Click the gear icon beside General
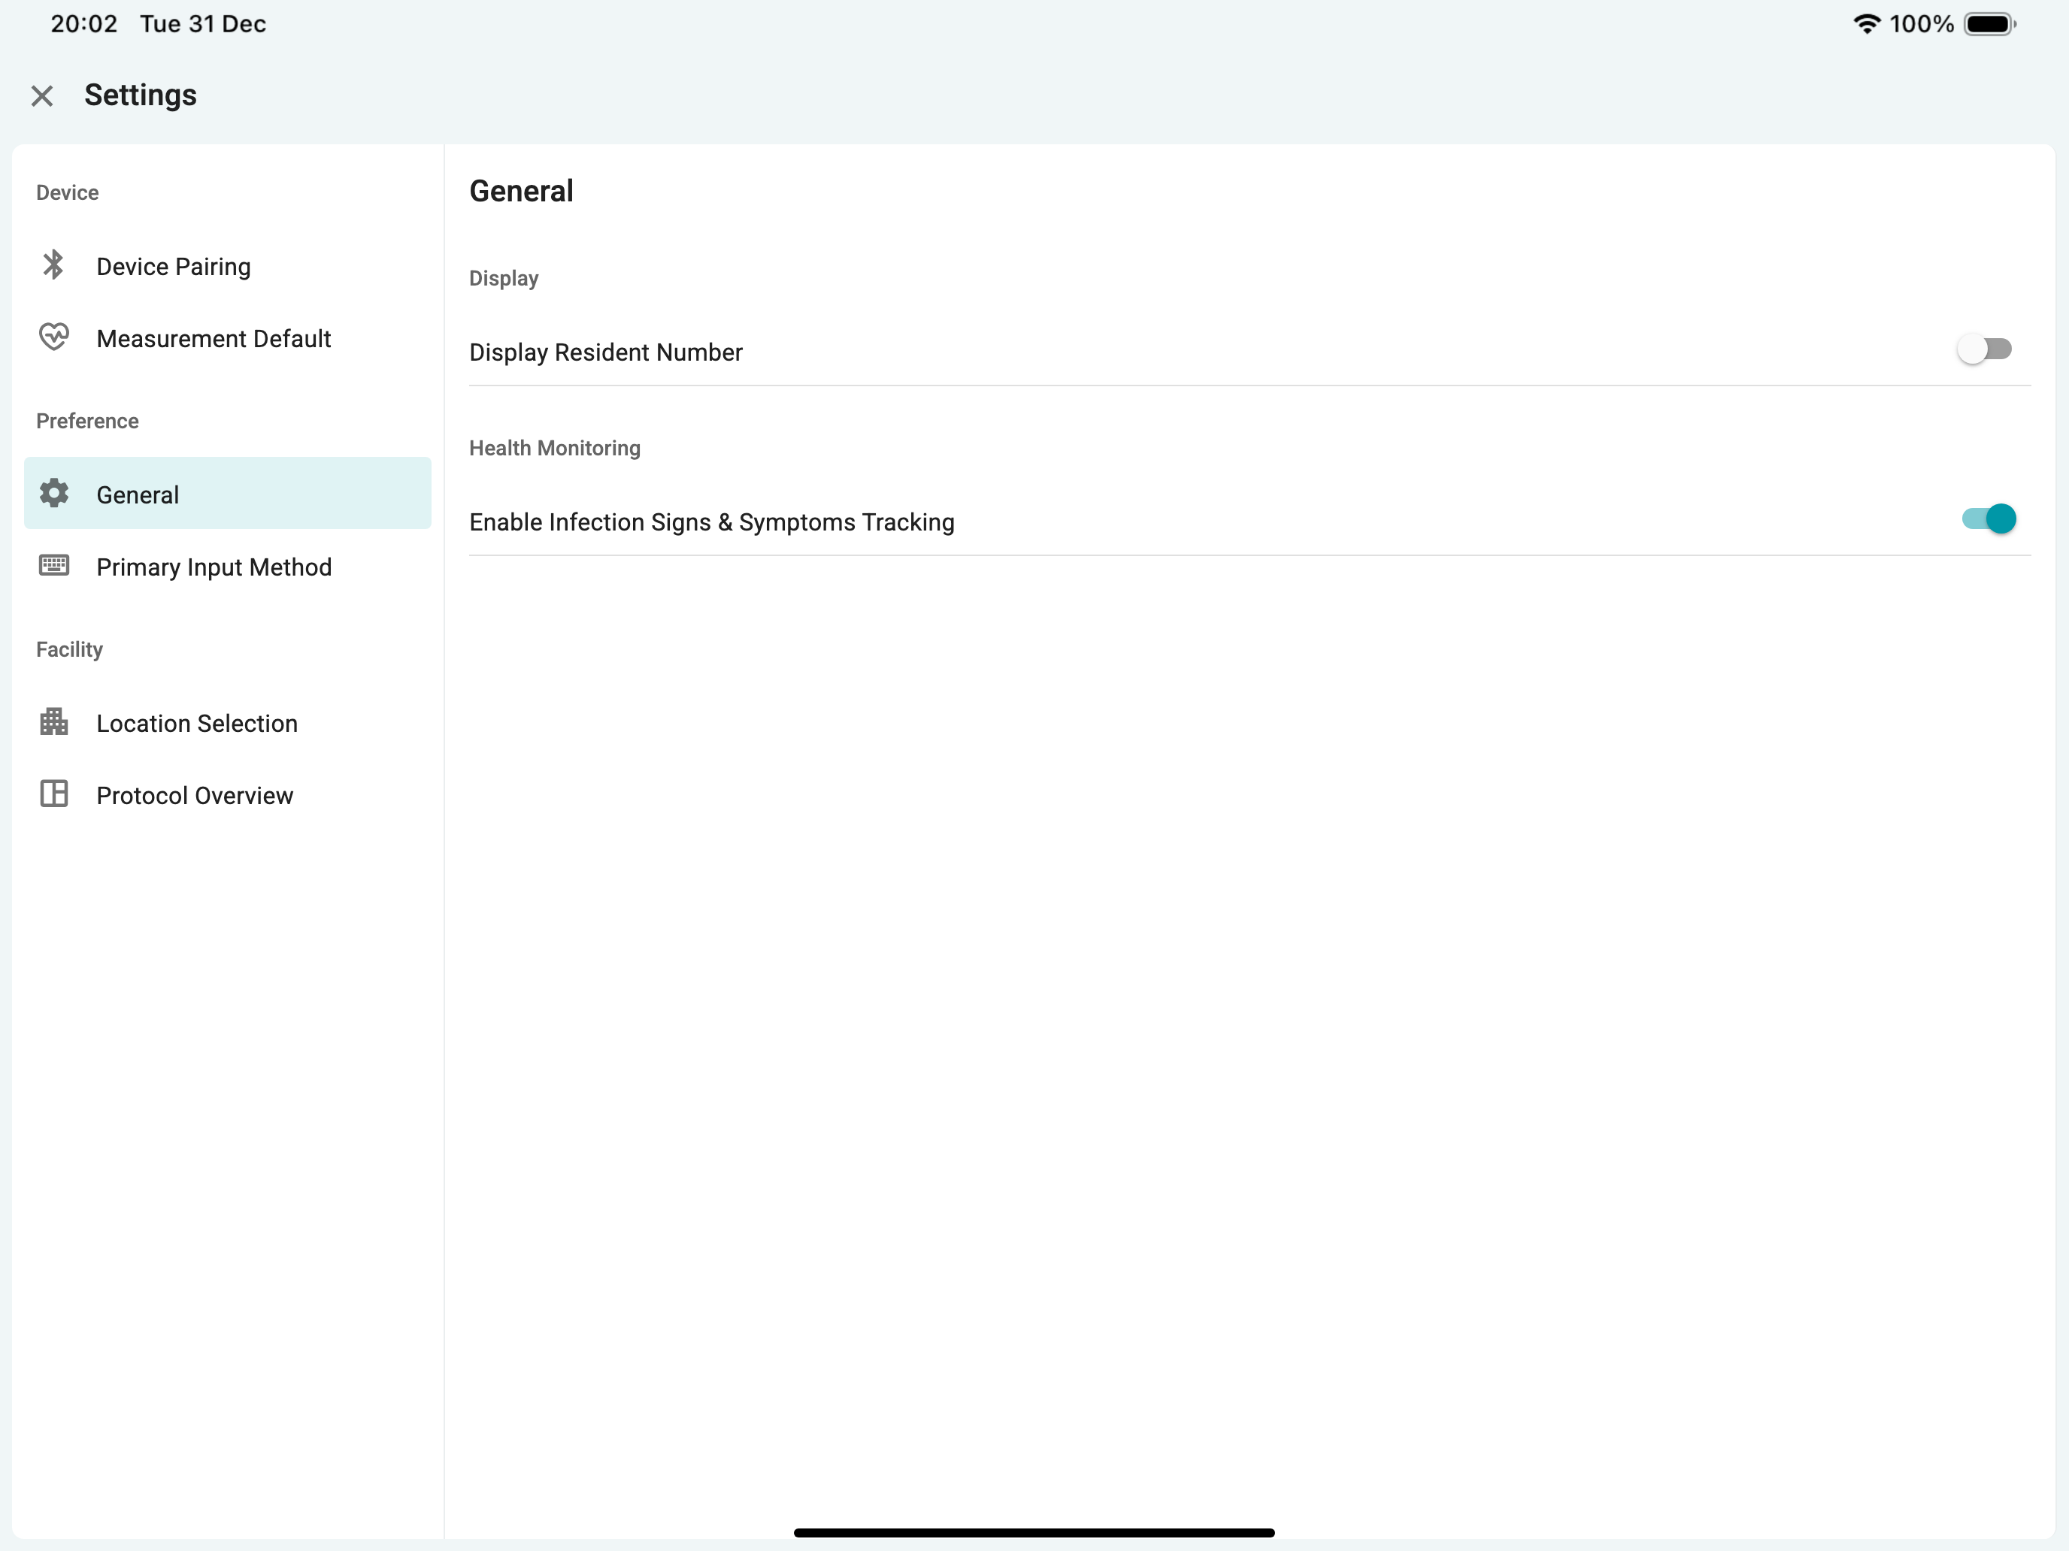This screenshot has height=1551, width=2069. [54, 494]
